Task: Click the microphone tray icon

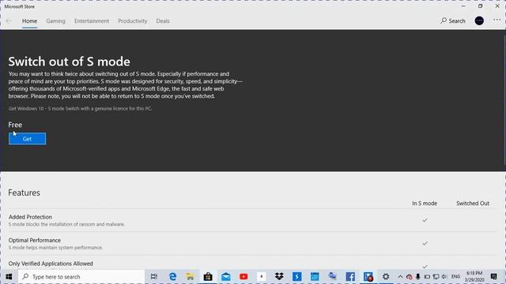Action: click(418, 277)
